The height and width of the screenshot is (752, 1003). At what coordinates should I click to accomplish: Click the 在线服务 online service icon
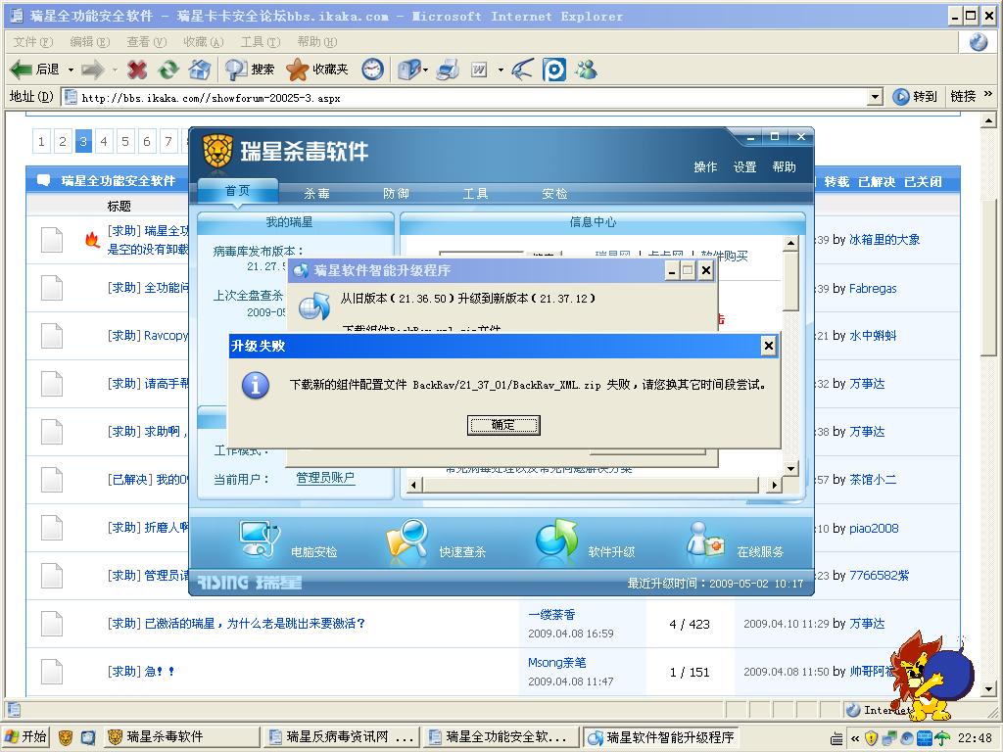(x=704, y=540)
